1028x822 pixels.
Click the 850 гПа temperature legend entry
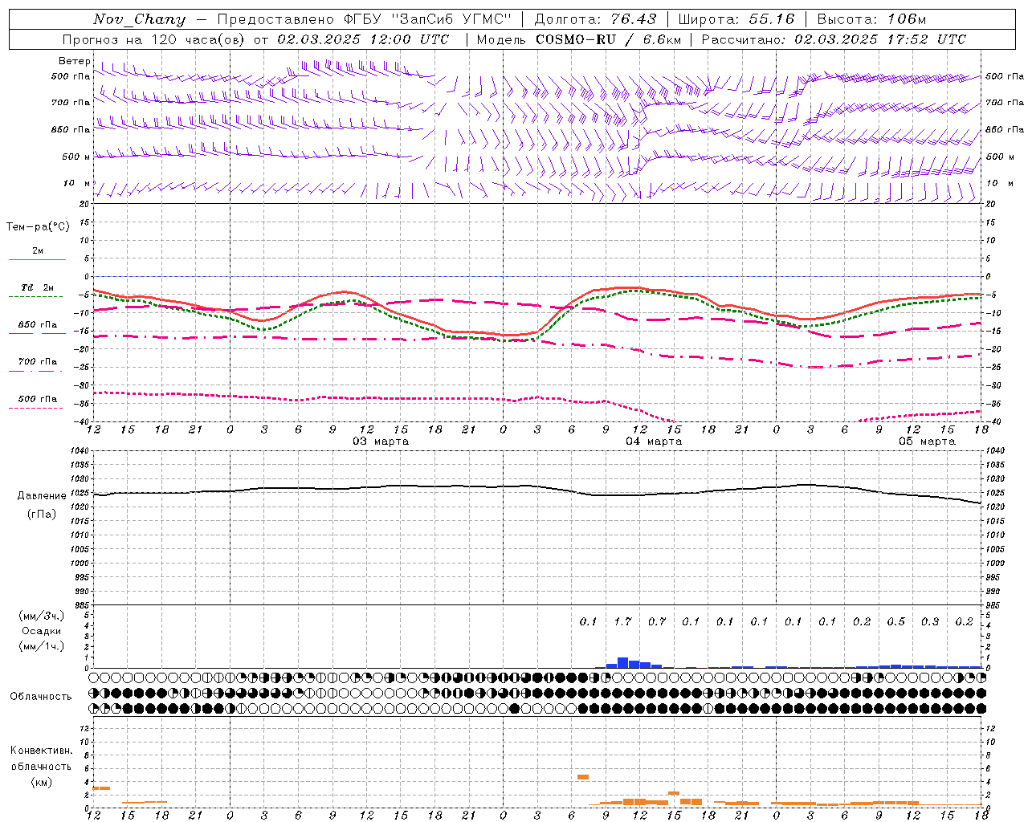click(x=38, y=325)
